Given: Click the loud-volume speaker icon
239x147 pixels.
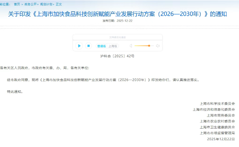Looking at the screenshot, I should (158, 46).
